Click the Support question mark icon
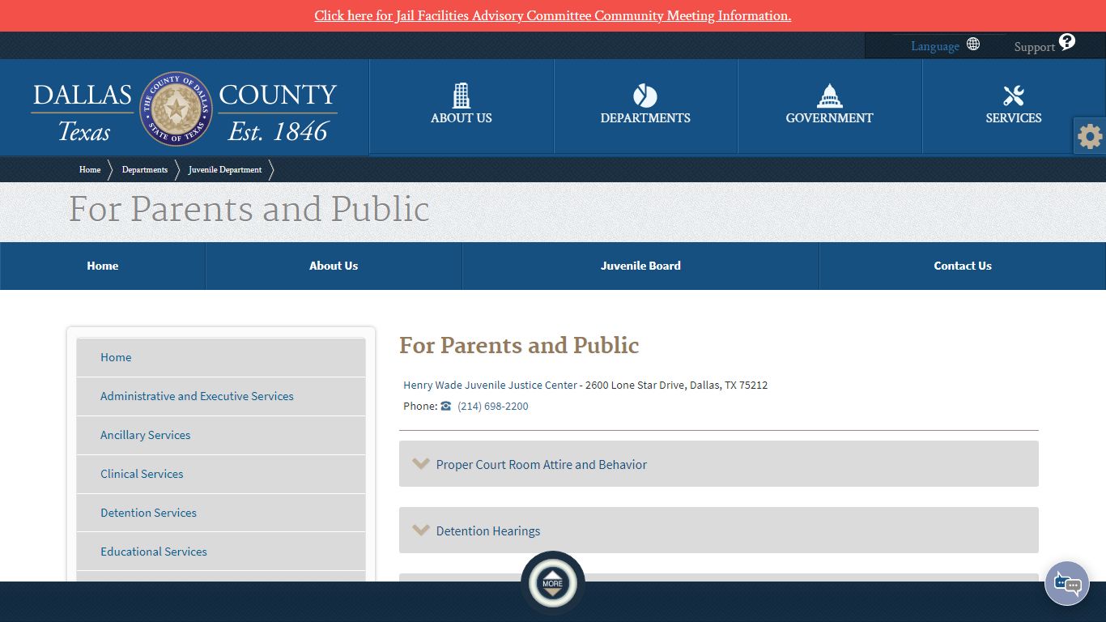Viewport: 1106px width, 622px height. (1067, 41)
